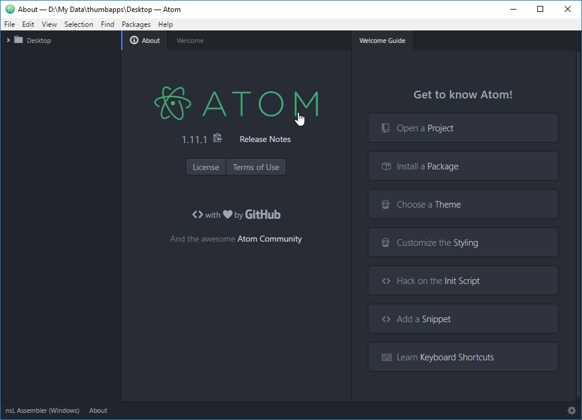582x420 pixels.
Task: Click the paint bucket icon beside Customize the Styling
Action: tap(386, 243)
